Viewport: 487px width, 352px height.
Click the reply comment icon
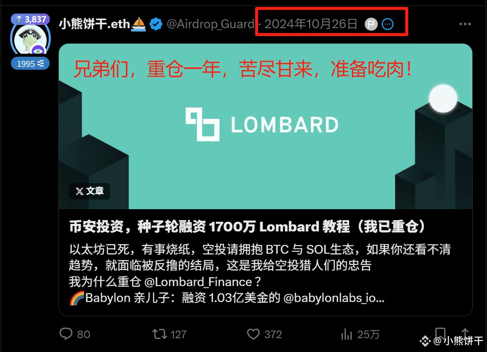tap(66, 334)
